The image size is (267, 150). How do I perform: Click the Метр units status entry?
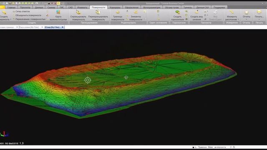(x=210, y=147)
